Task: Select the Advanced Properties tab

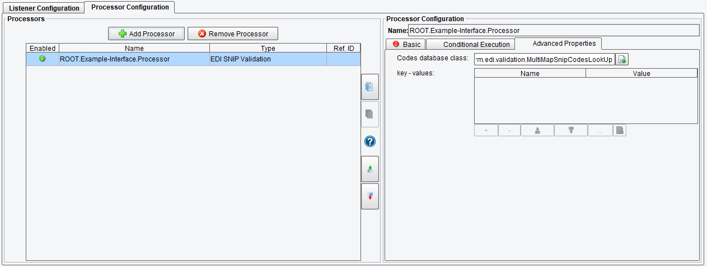Action: click(559, 43)
